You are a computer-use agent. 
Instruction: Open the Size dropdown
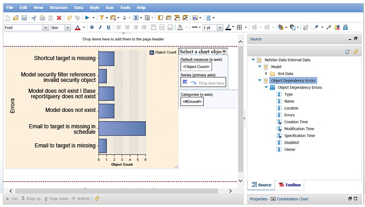pos(68,28)
